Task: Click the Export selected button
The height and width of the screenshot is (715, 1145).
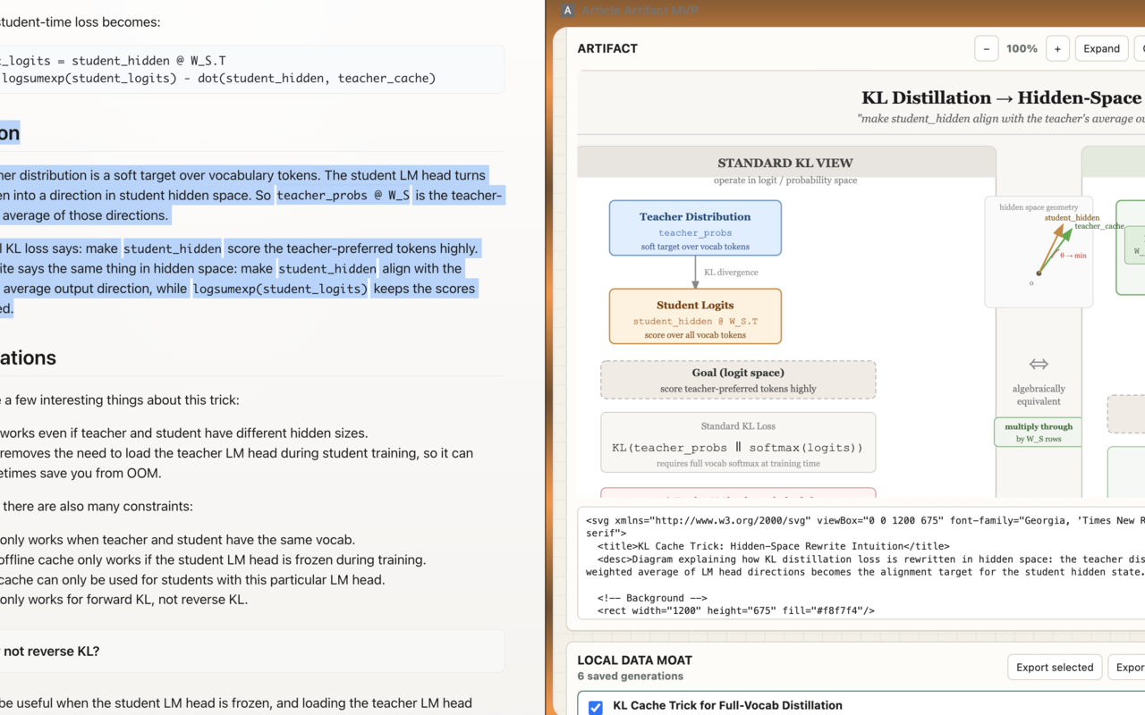Action: pos(1055,667)
